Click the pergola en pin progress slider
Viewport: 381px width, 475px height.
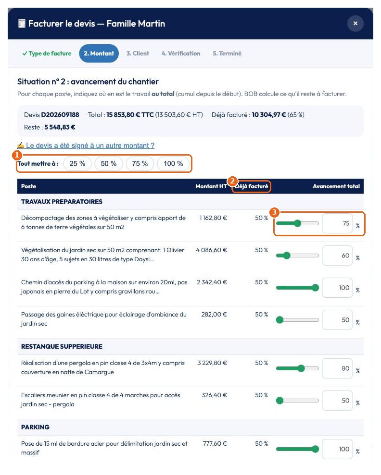pos(297,368)
